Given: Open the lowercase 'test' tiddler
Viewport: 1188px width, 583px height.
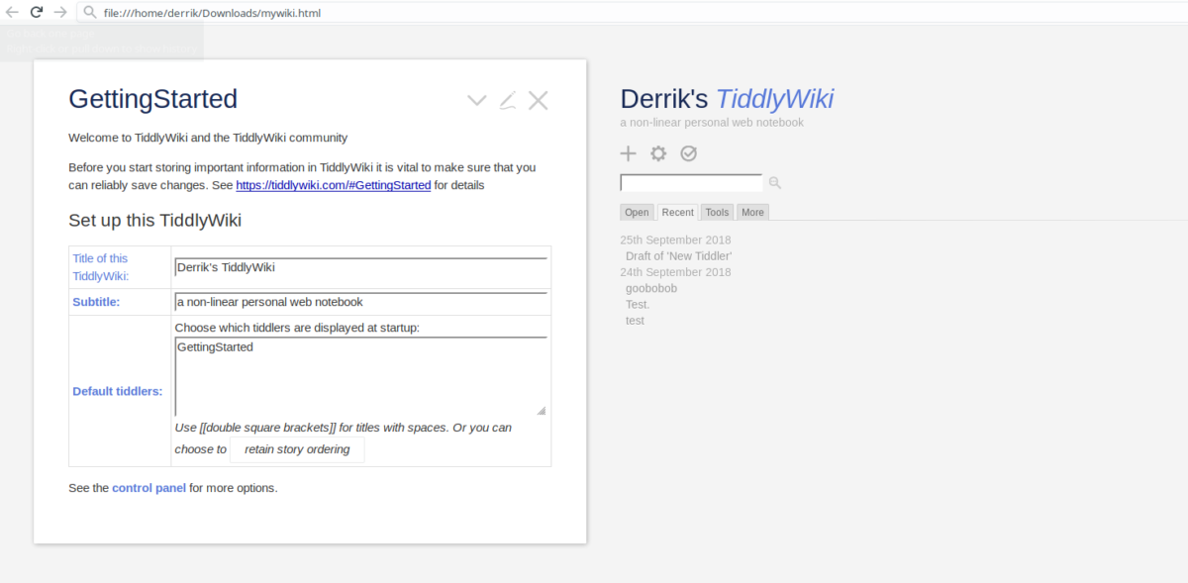Looking at the screenshot, I should click(635, 321).
